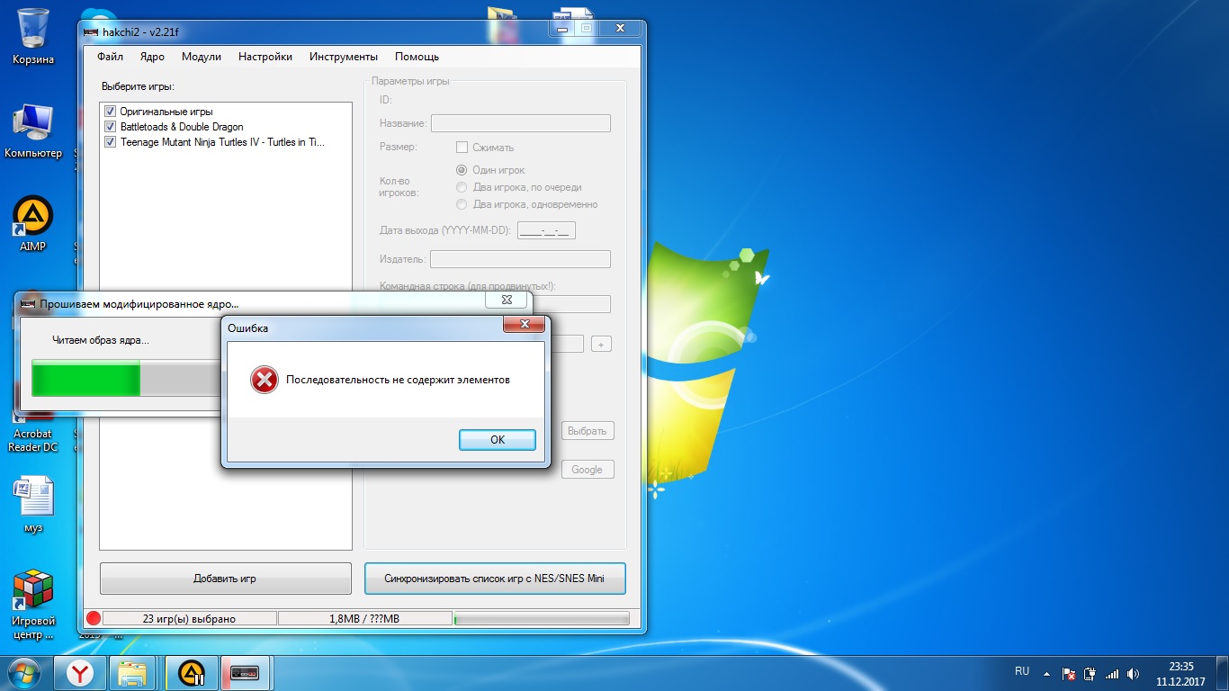This screenshot has height=691, width=1229.
Task: Open the Помощь menu
Action: [417, 57]
